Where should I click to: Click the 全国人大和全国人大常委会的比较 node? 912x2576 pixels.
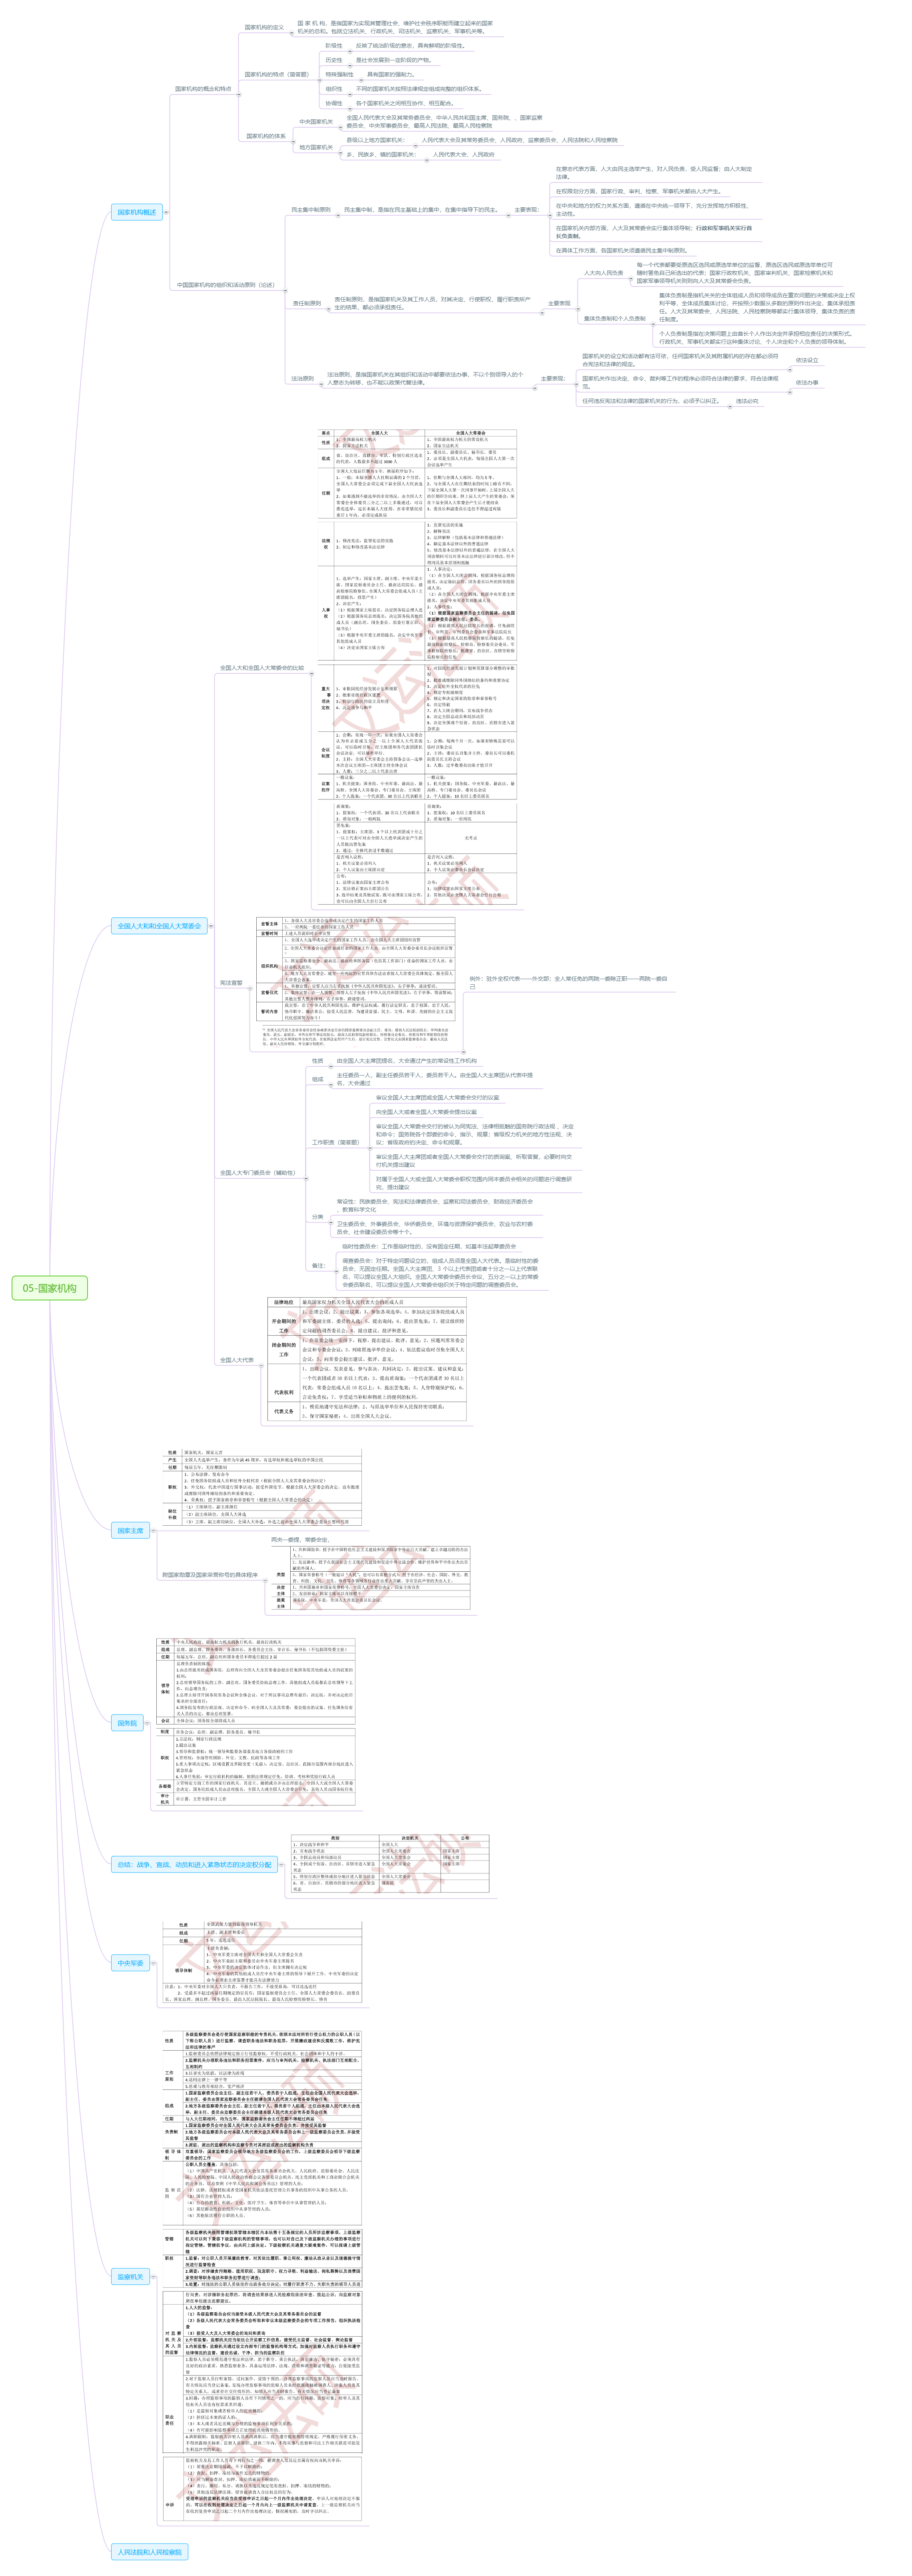[x=262, y=668]
